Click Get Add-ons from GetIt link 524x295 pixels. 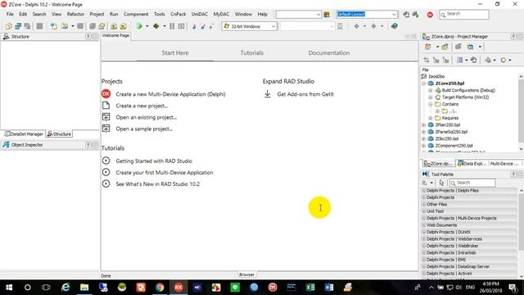click(x=305, y=94)
